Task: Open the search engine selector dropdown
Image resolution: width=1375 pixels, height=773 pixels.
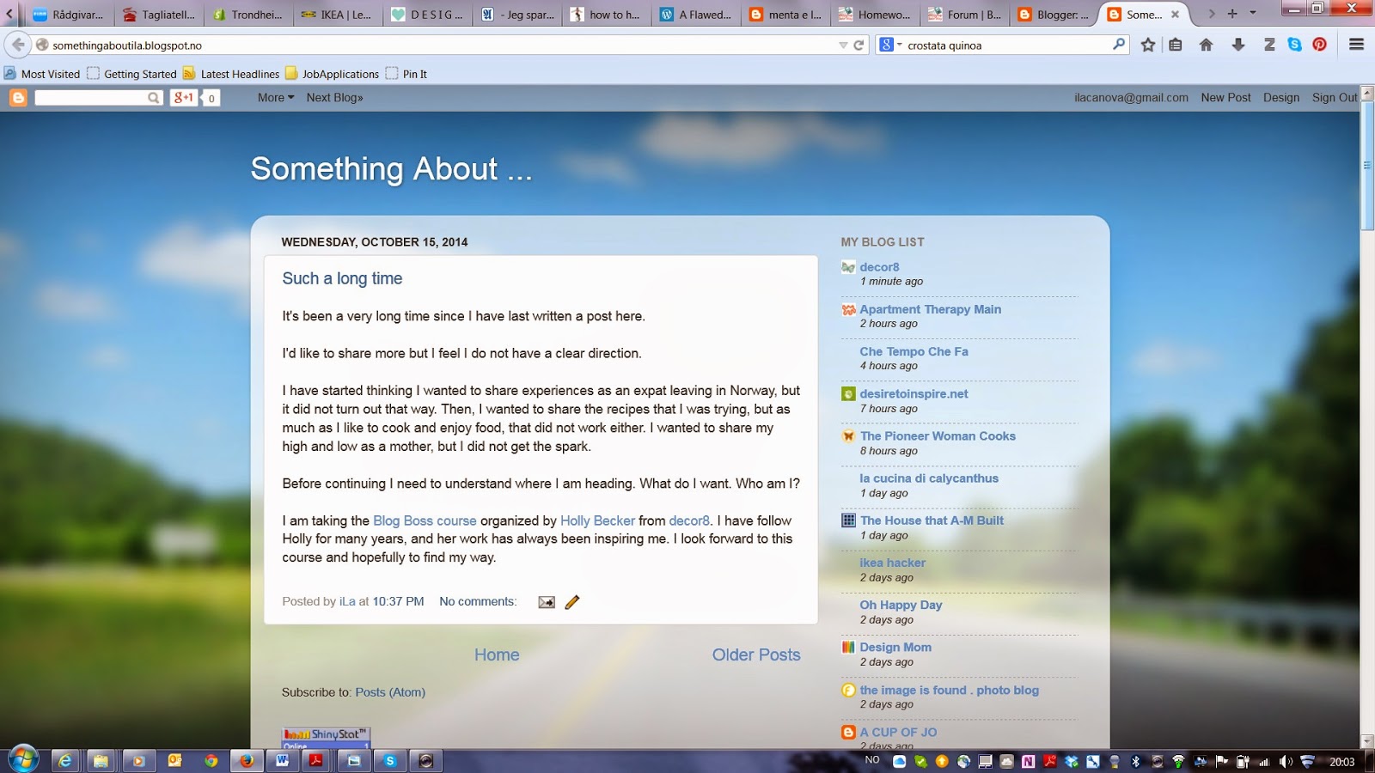Action: (890, 45)
